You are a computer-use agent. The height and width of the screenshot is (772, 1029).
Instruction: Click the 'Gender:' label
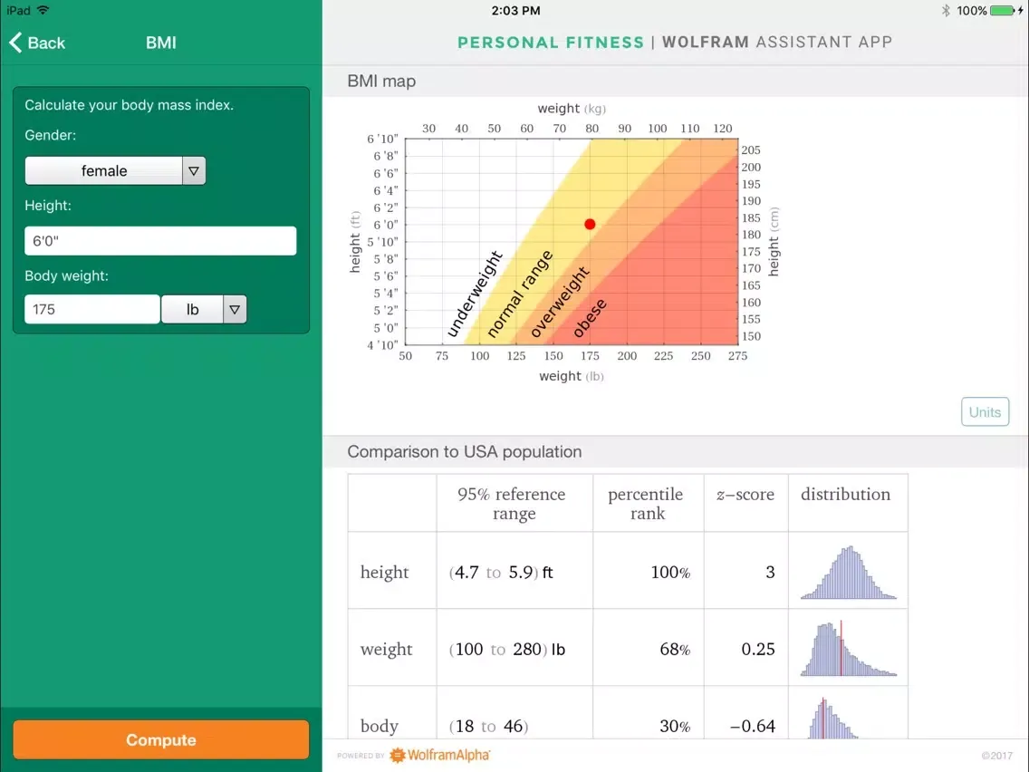point(51,135)
